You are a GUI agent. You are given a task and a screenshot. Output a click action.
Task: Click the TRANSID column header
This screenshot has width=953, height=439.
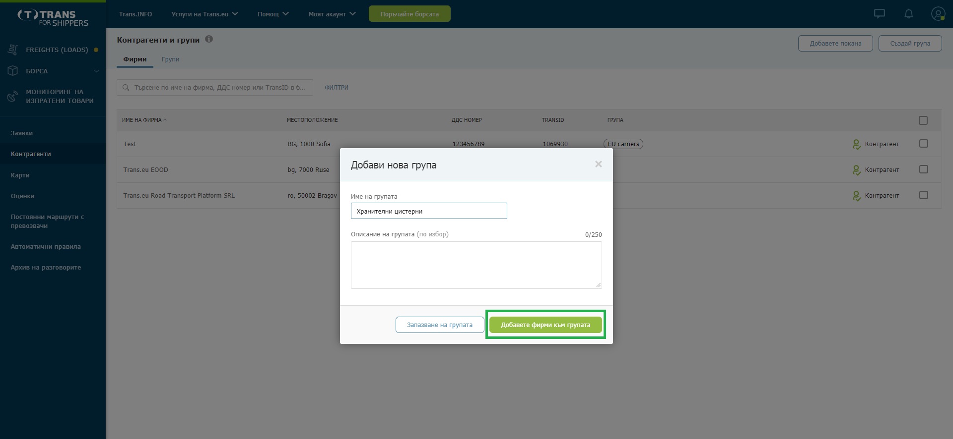point(553,120)
